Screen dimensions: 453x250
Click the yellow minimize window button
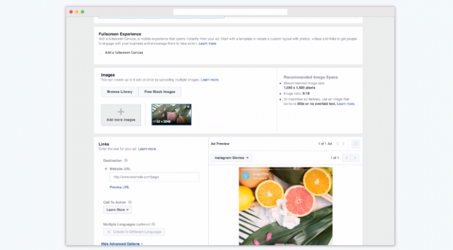(77, 12)
